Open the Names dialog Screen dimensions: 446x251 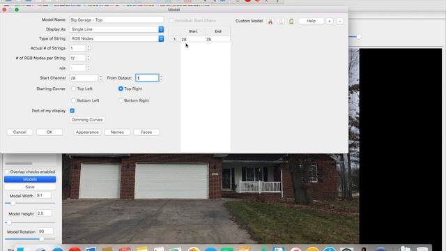[117, 132]
